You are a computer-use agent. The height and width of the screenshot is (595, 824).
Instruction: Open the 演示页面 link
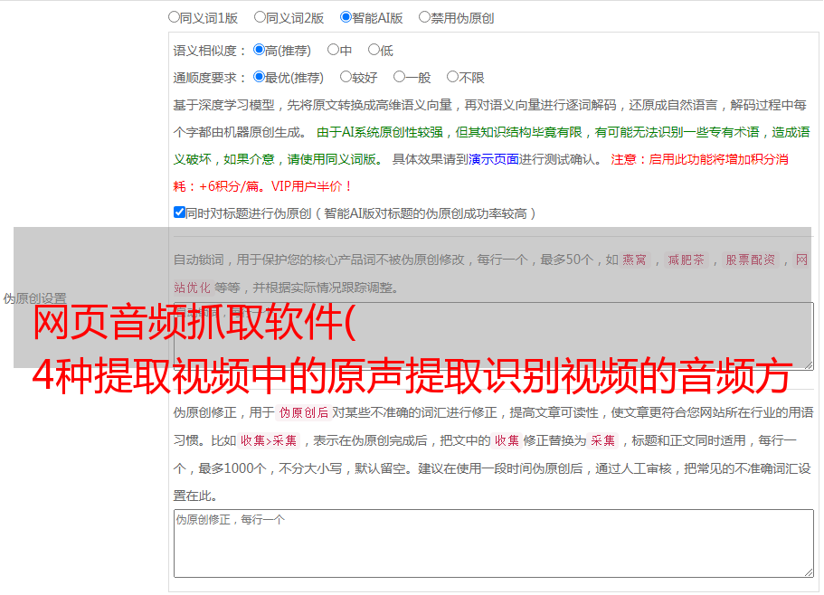494,159
